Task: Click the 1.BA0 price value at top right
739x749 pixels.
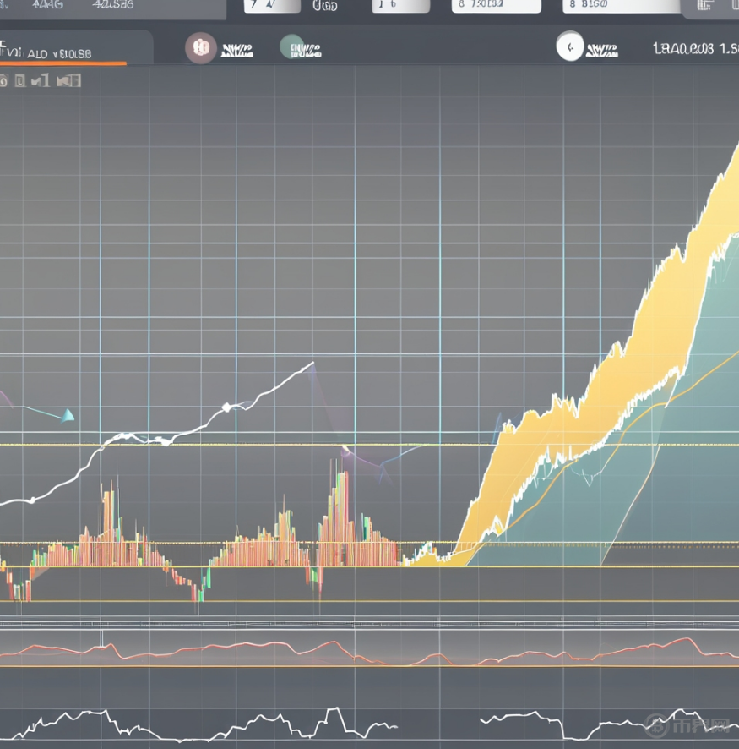Action: pos(694,49)
